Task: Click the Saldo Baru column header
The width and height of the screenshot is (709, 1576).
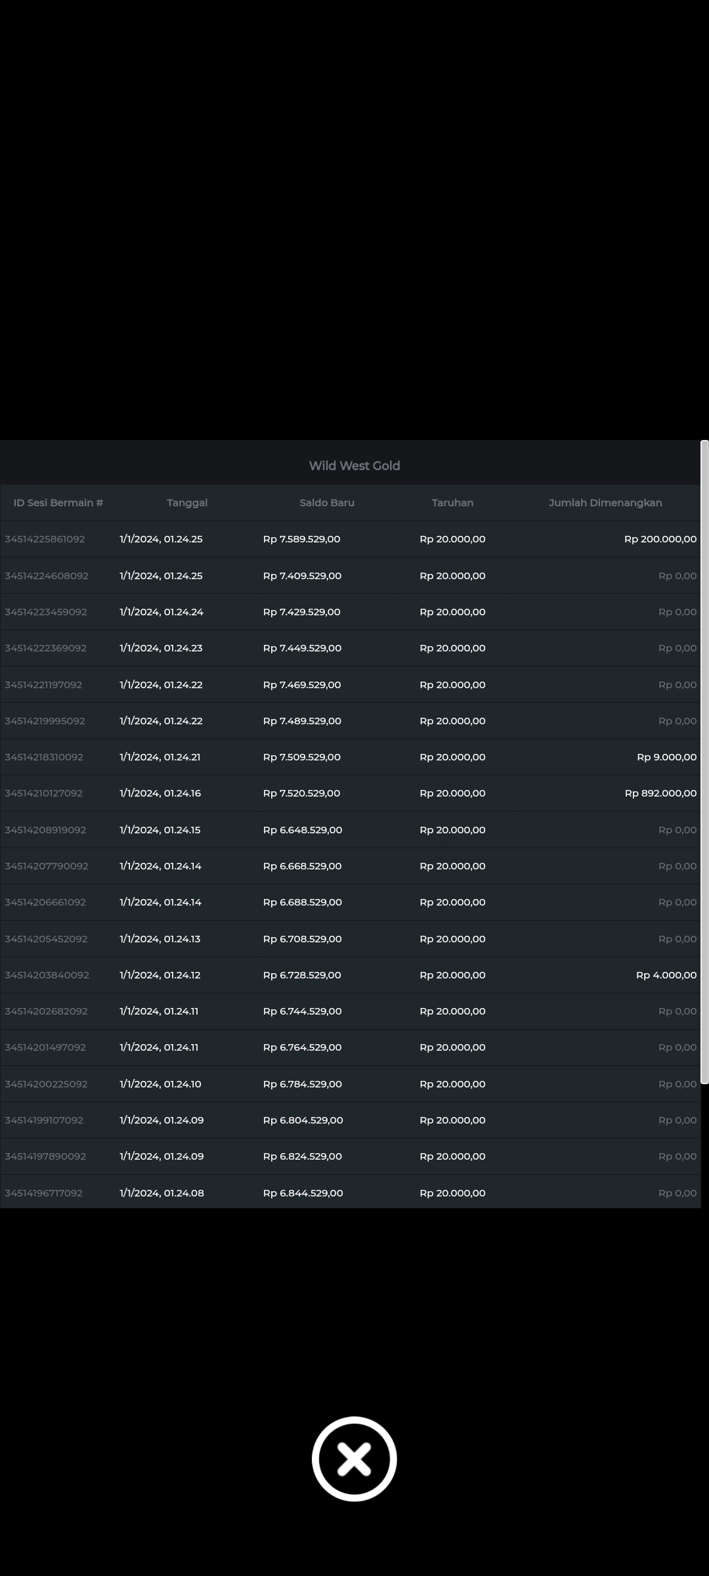Action: point(327,502)
